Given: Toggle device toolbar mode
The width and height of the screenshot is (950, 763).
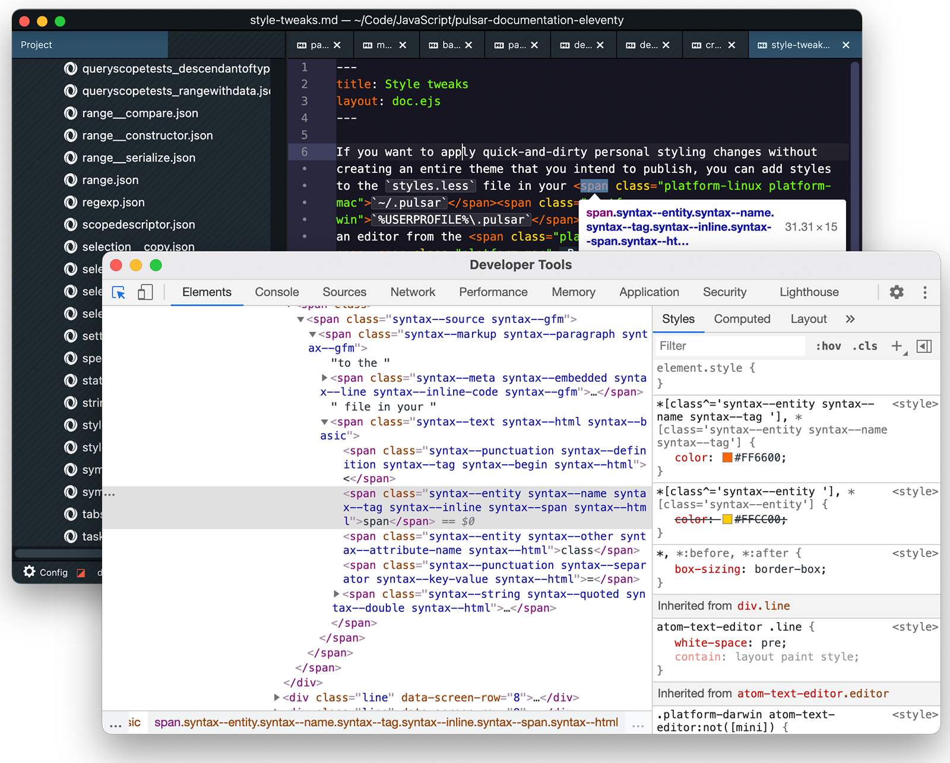Looking at the screenshot, I should [x=145, y=292].
